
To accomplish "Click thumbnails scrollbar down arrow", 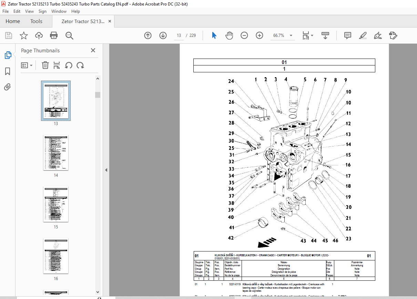I will tap(98, 292).
